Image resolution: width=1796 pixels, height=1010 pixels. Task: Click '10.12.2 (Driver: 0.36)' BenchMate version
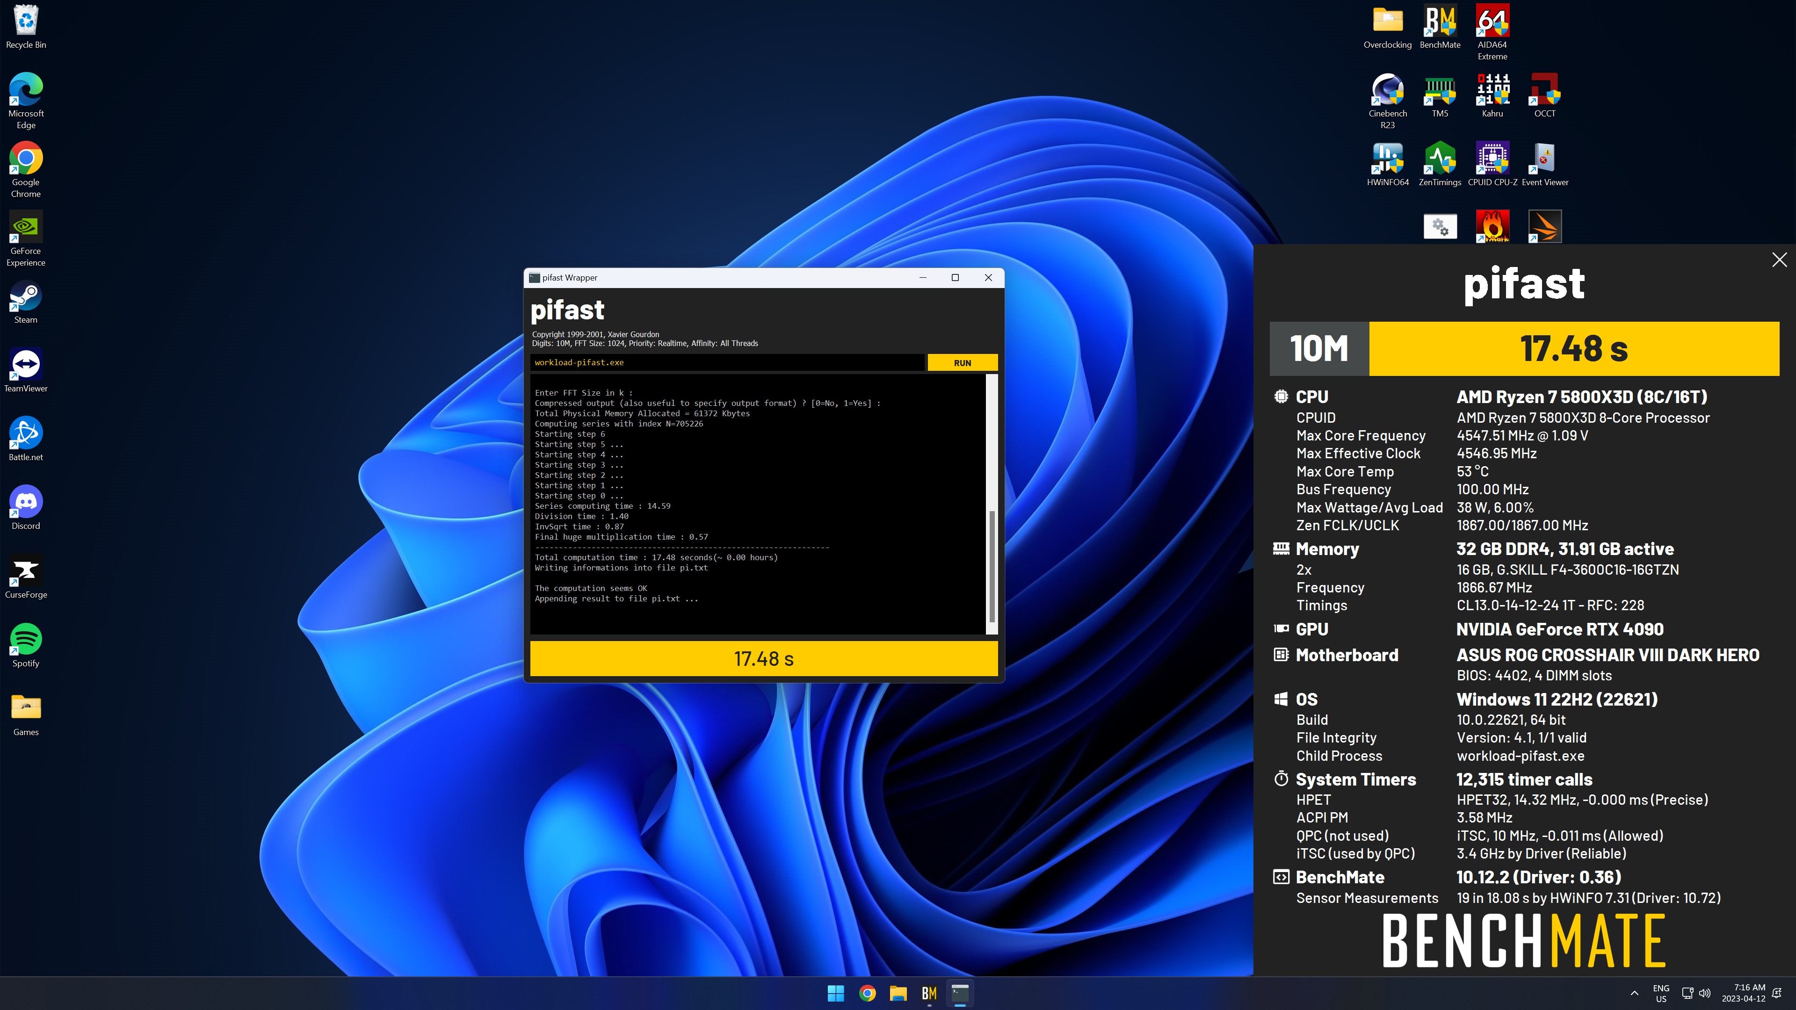[1539, 877]
